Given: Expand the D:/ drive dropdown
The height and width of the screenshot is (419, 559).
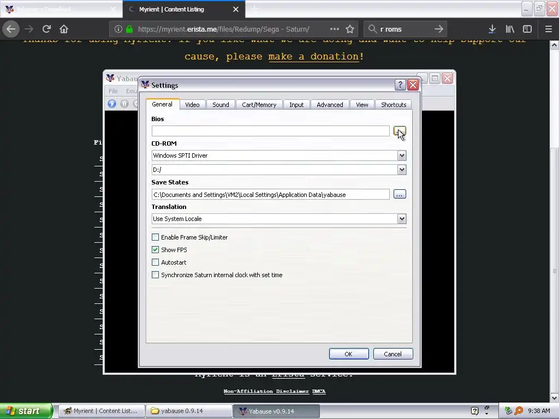Looking at the screenshot, I should [x=402, y=170].
